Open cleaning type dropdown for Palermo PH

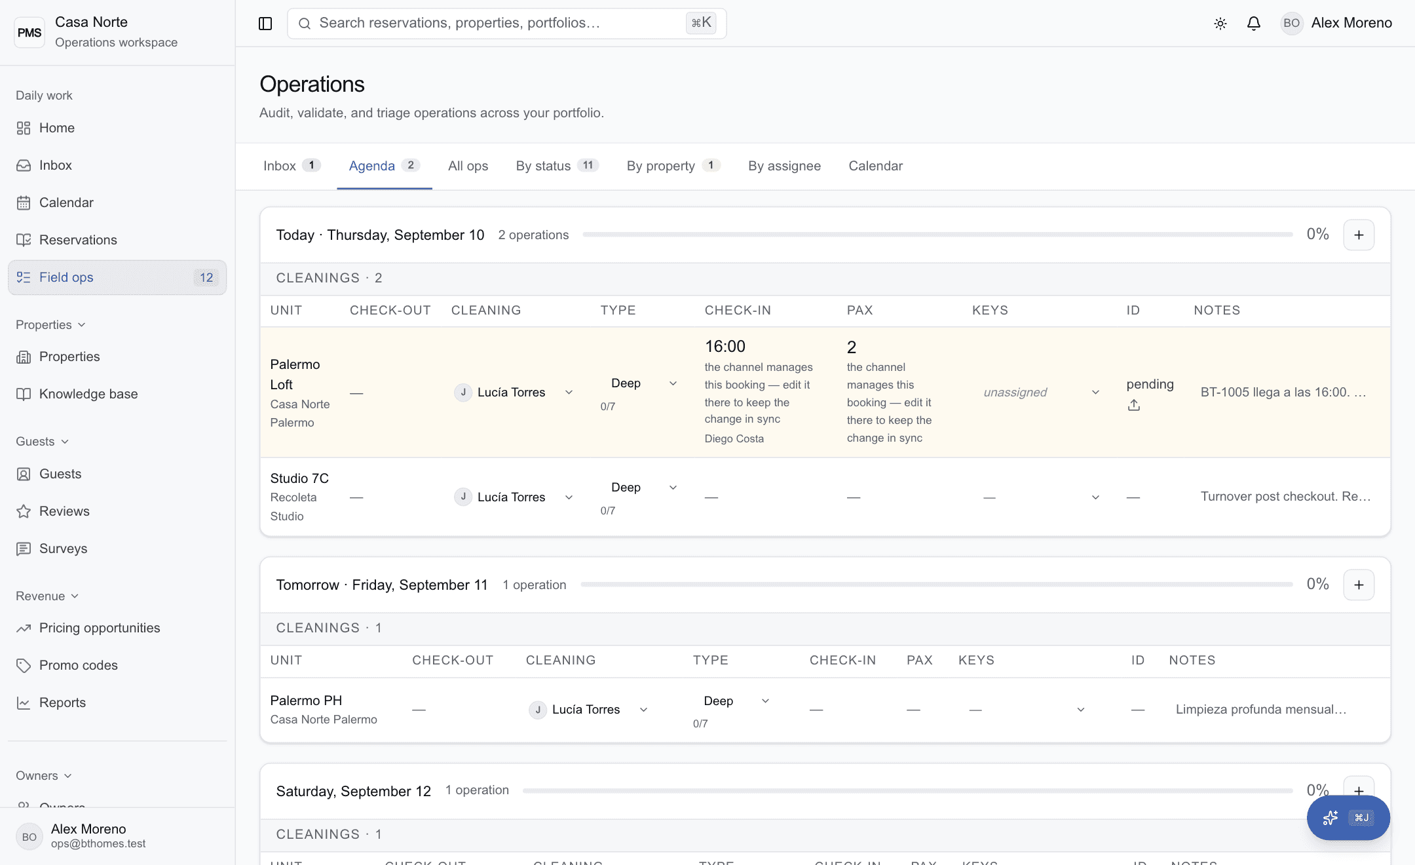pyautogui.click(x=736, y=701)
